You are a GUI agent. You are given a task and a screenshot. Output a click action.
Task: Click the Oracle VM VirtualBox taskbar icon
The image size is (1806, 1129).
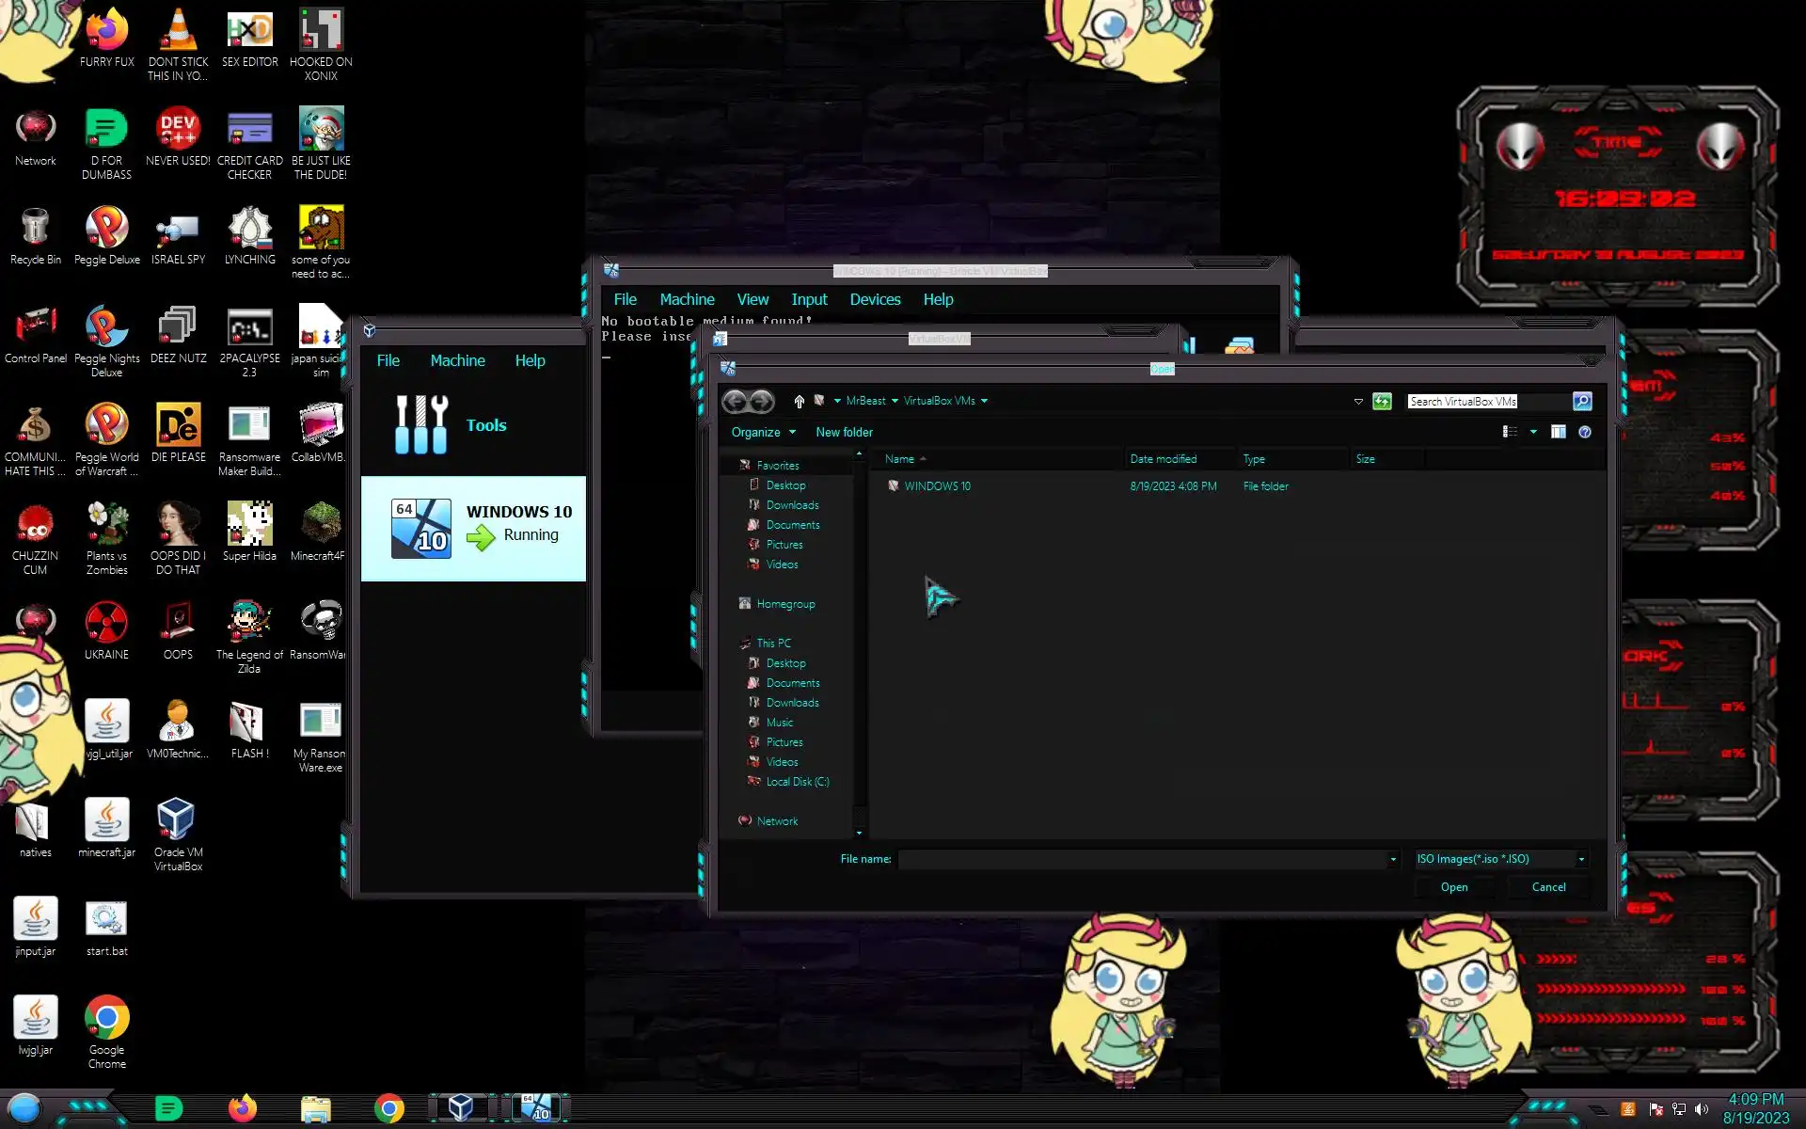[x=460, y=1108]
